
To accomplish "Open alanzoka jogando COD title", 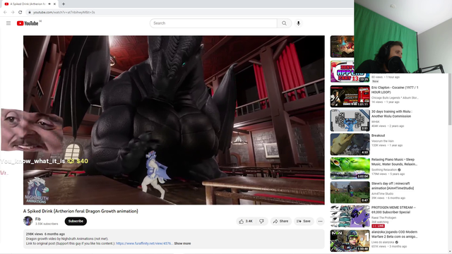I will (394, 234).
